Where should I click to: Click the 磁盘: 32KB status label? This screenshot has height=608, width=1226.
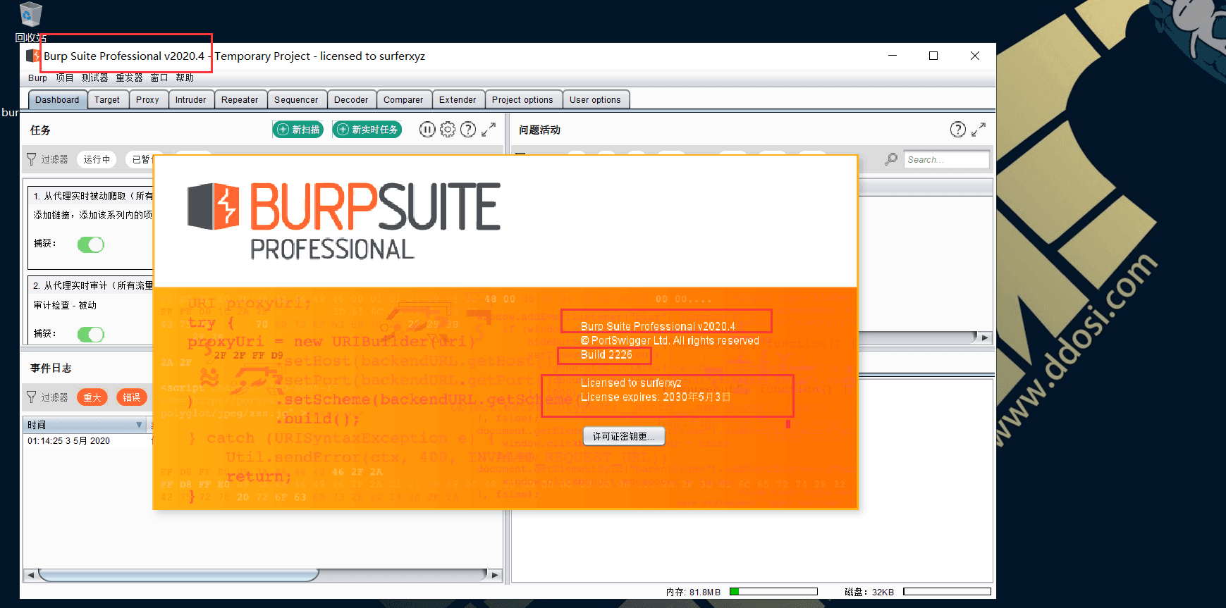point(869,592)
